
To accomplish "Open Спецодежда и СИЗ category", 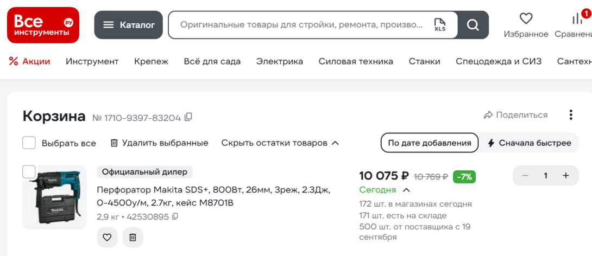I will point(499,61).
